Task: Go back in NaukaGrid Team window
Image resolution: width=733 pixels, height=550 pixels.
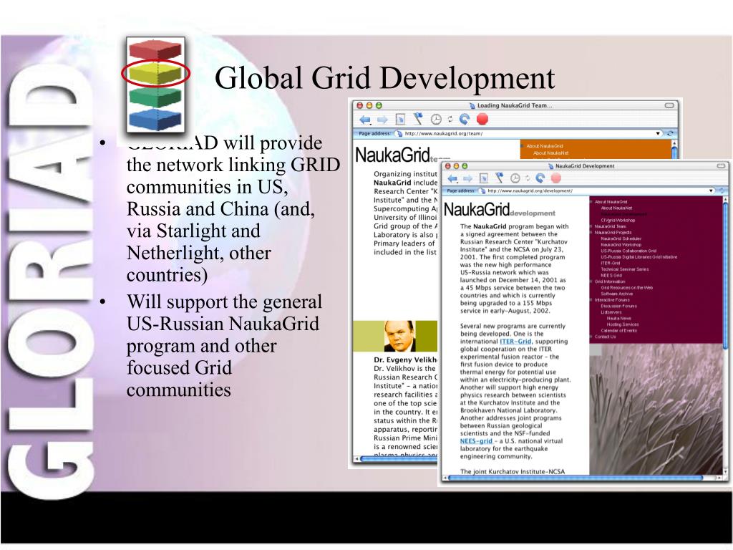Action: pos(364,120)
